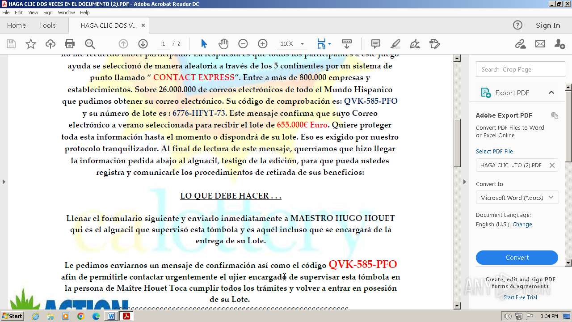Image resolution: width=572 pixels, height=322 pixels.
Task: Click the Save file icon
Action: tap(11, 44)
